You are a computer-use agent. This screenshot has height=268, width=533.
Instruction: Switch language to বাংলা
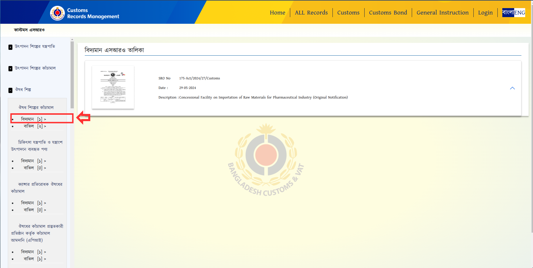508,12
